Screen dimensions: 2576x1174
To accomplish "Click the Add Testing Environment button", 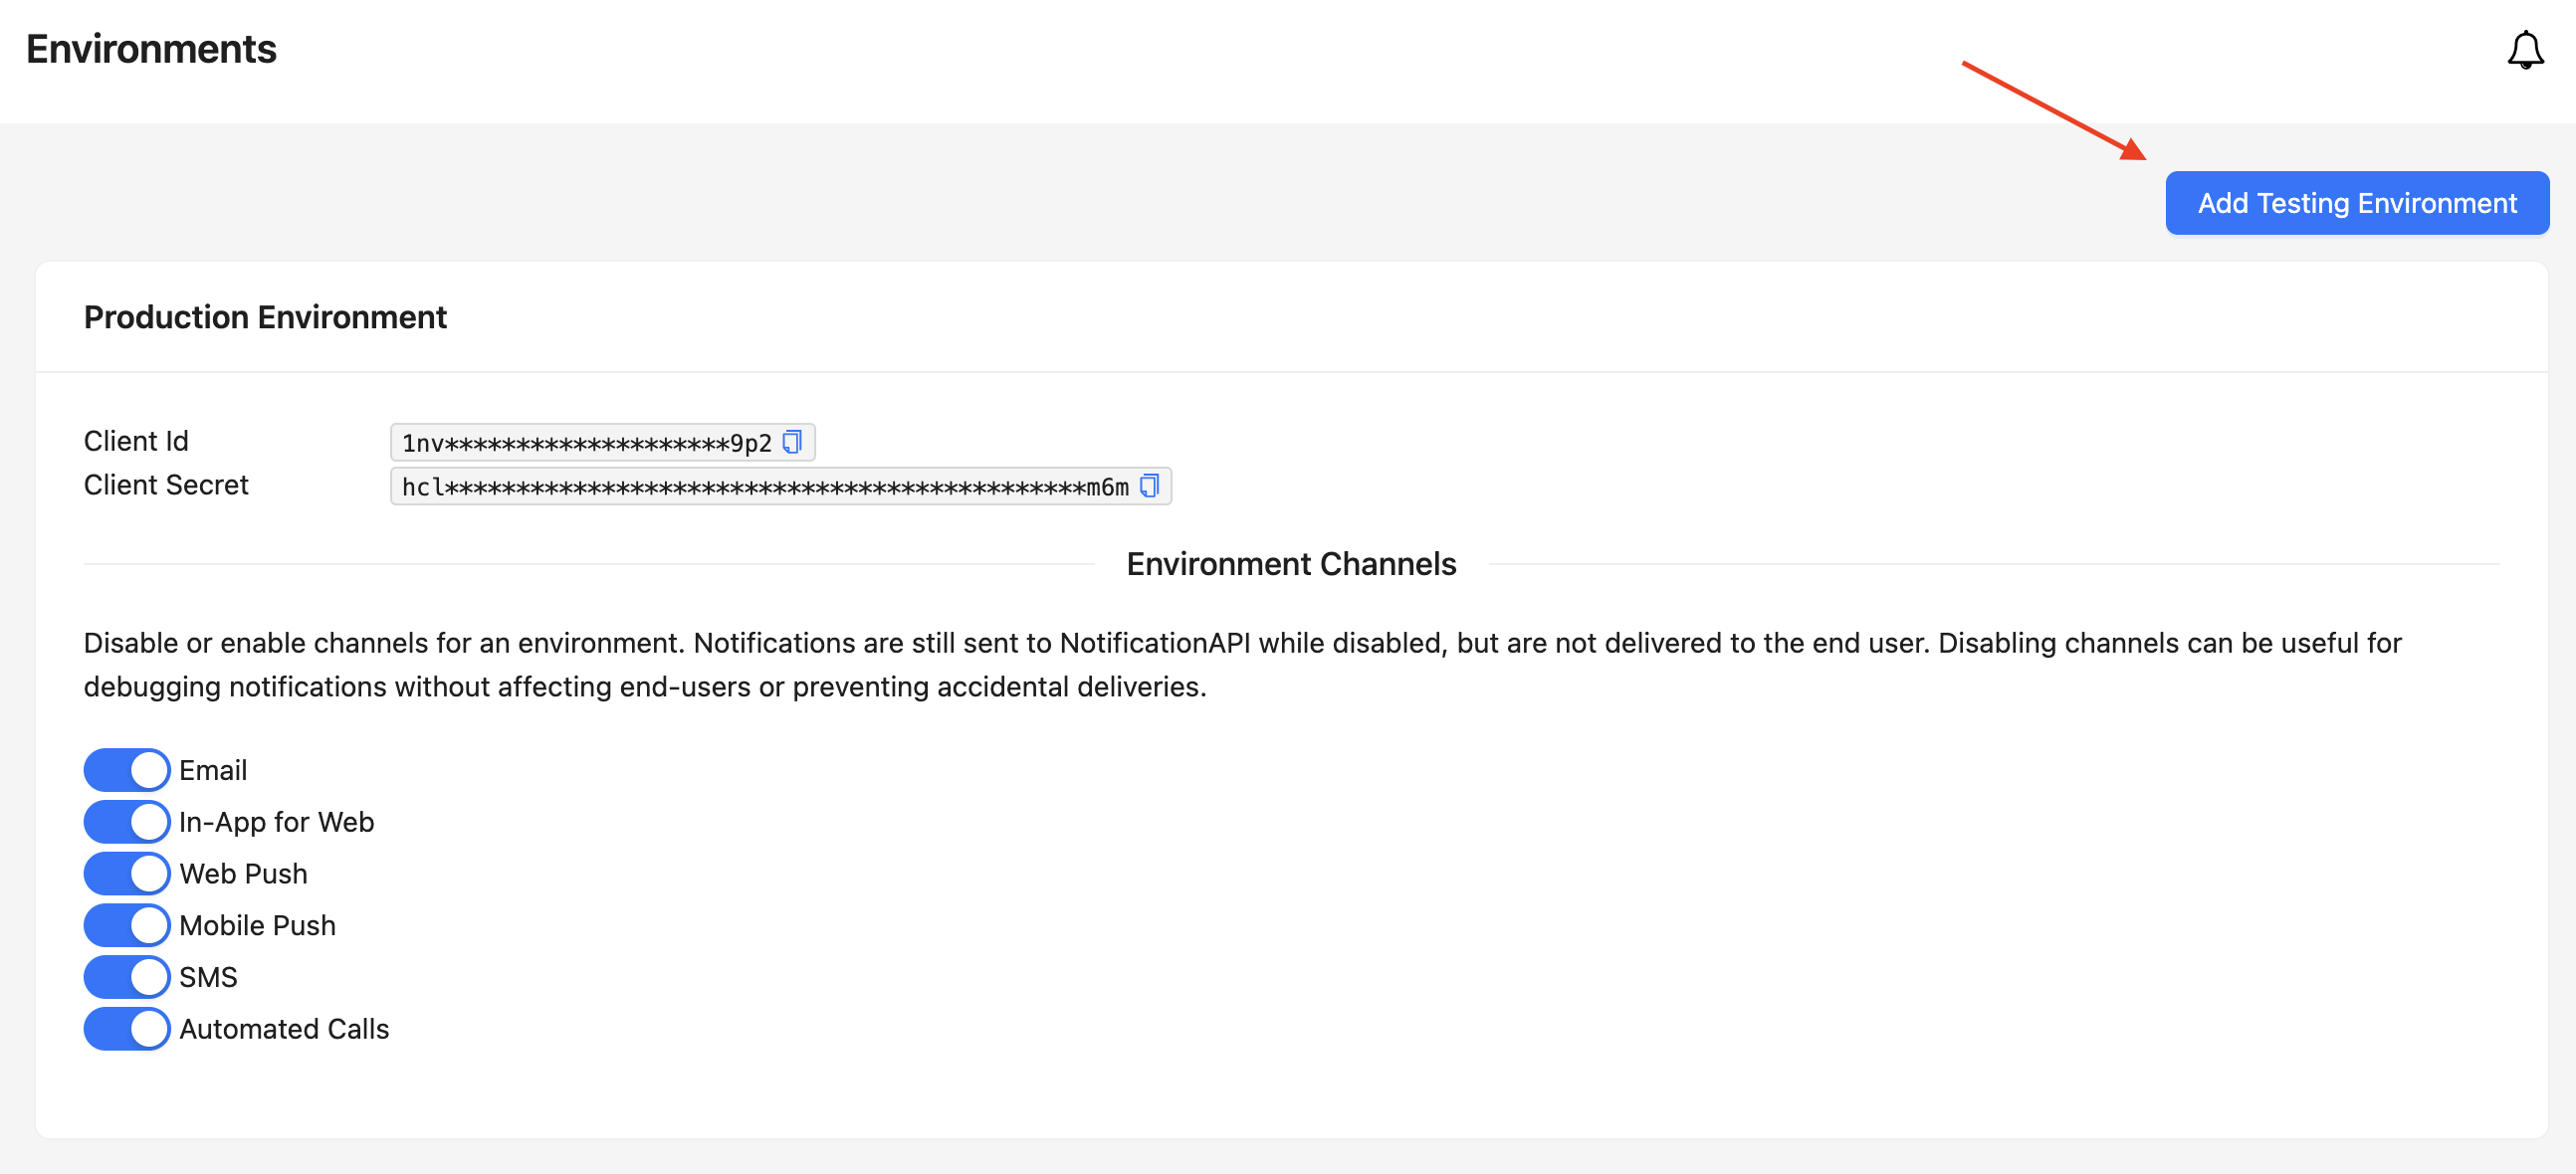I will tap(2356, 203).
